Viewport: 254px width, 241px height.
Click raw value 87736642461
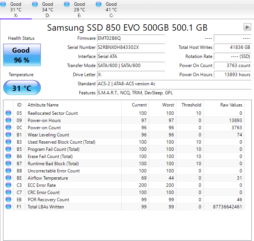tap(227, 207)
